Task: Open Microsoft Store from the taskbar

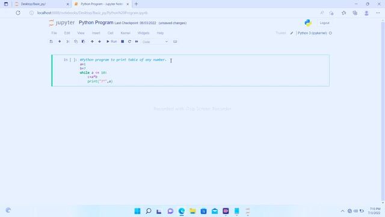Action: coord(203,211)
